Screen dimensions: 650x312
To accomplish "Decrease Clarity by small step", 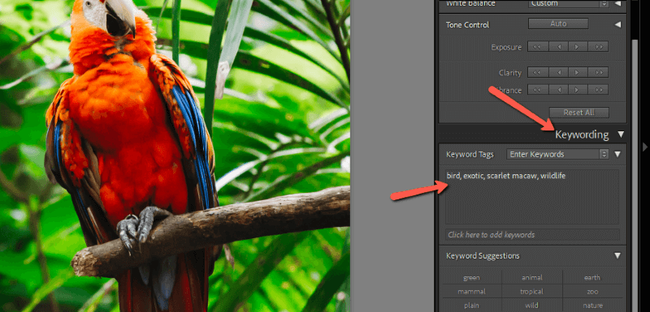I will tap(558, 73).
